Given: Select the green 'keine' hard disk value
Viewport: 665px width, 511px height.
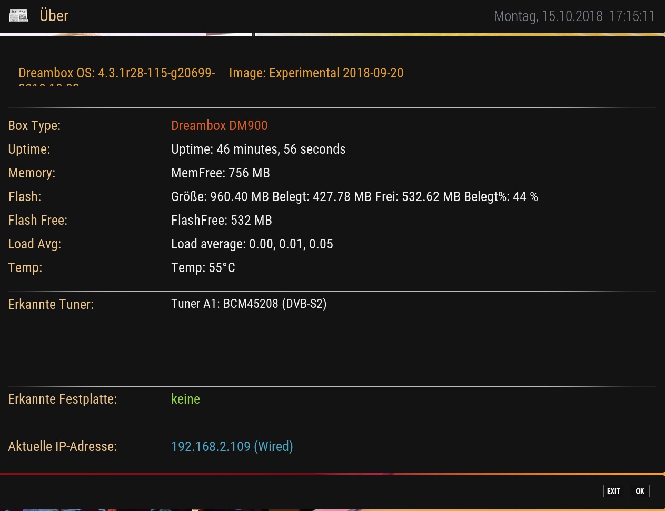Looking at the screenshot, I should [x=185, y=399].
